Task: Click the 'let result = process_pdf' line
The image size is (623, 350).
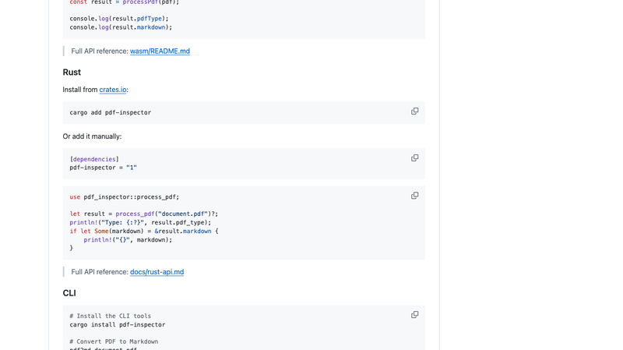Action: click(144, 214)
